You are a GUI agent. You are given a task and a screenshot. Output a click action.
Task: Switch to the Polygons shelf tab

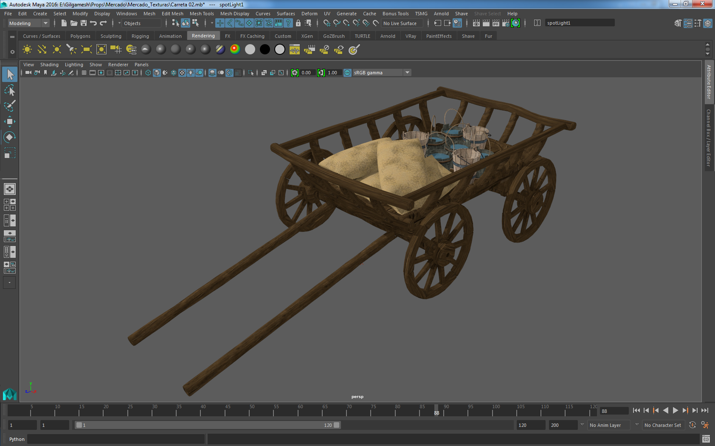pos(80,36)
